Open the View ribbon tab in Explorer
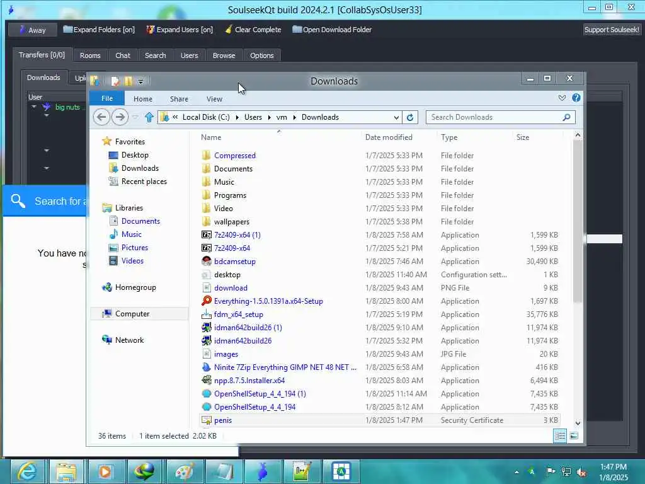The height and width of the screenshot is (484, 645). (214, 99)
